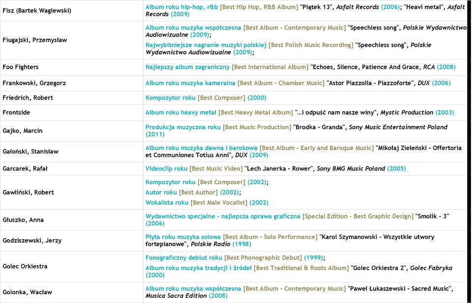Open the (2000) year link in Friedrich row
This screenshot has height=303, width=472.
[x=257, y=98]
